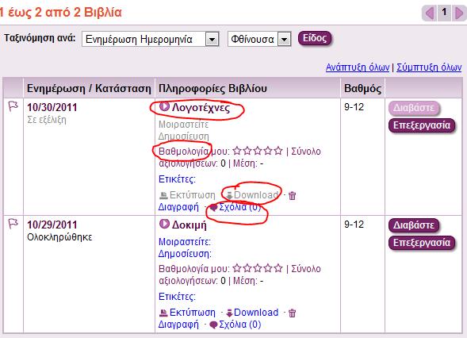Click Δημοσίευση link under Δοκιμή
The width and height of the screenshot is (467, 338).
185,254
